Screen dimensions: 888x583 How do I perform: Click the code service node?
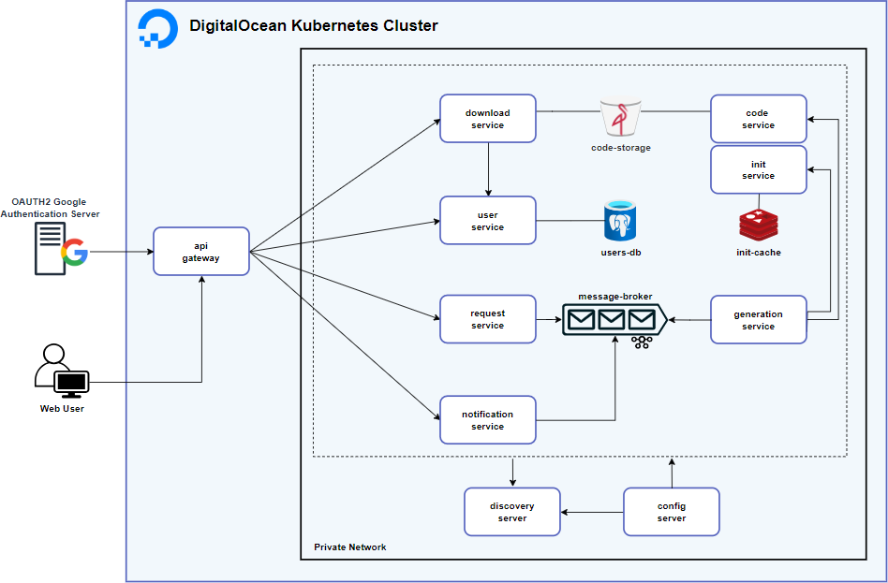(758, 119)
